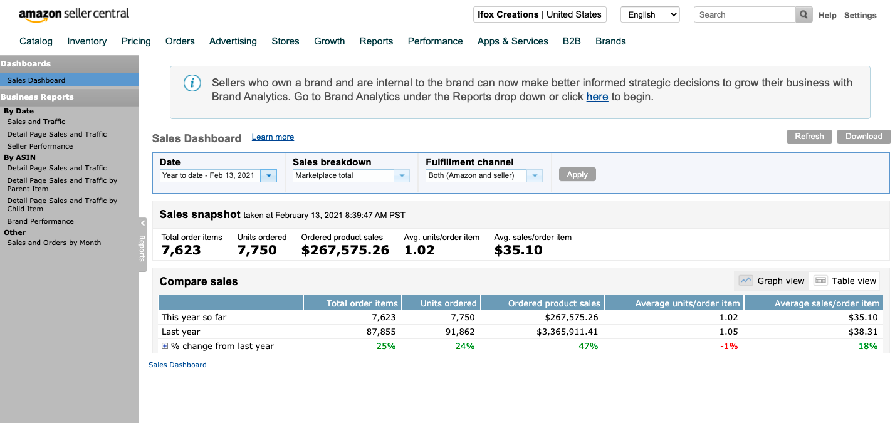Click the 'This year so far' row label
This screenshot has width=895, height=423.
point(194,317)
